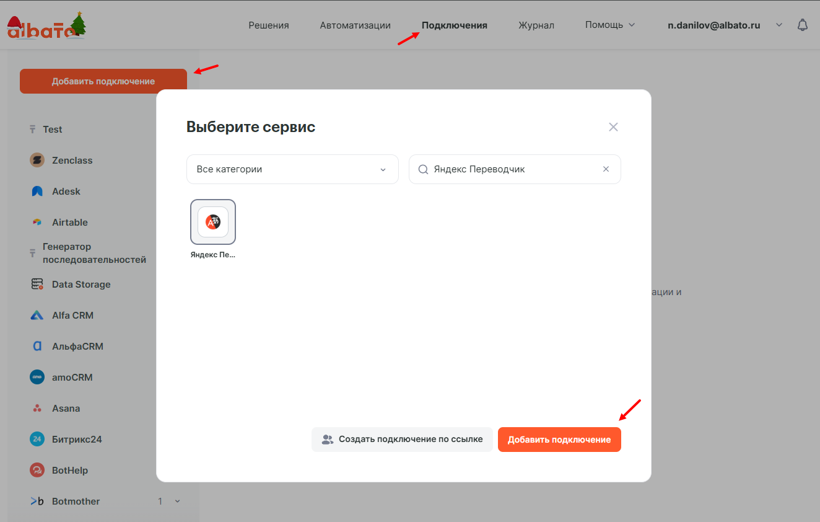Image resolution: width=820 pixels, height=522 pixels.
Task: Click the amoCRM icon in sidebar
Action: point(37,378)
